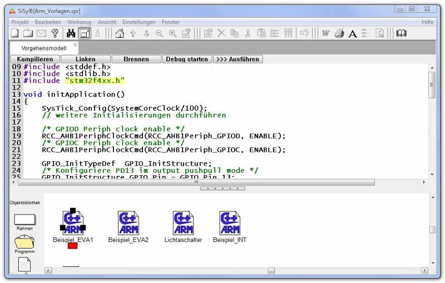Click the home toolbar icon
445x283 pixels.
click(120, 33)
